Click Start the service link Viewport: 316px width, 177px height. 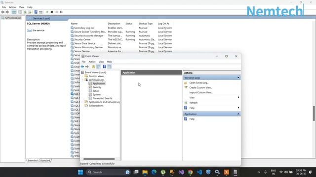30,30
